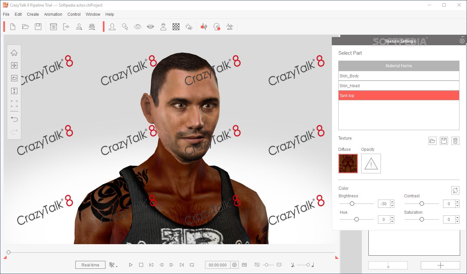Click the export arrow icon in toolbar
The image size is (467, 274).
coord(66,27)
